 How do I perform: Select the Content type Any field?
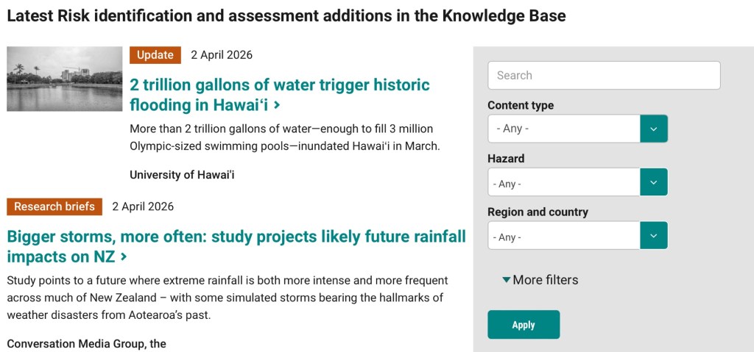click(563, 129)
